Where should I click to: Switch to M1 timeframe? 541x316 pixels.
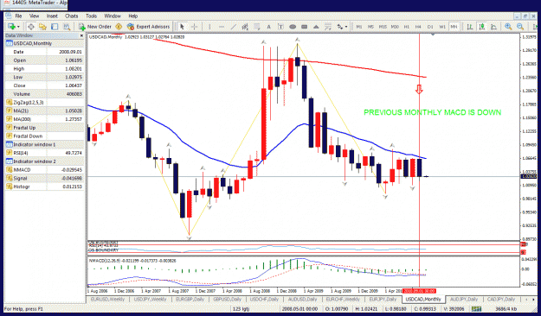[359, 27]
